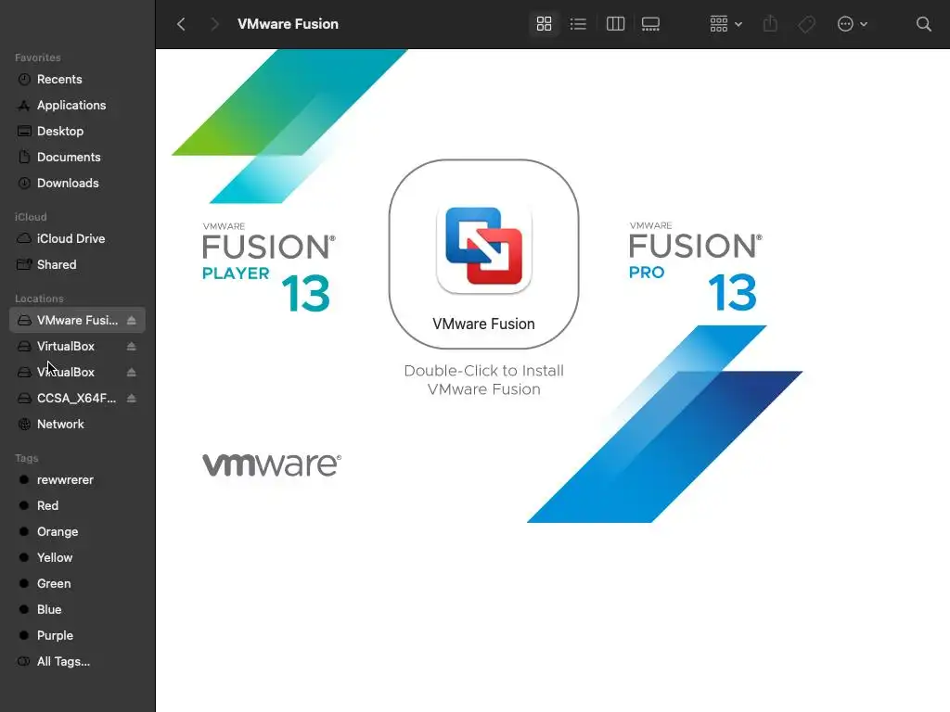Screen dimensions: 950x712
Task: Switch to icon grid view
Action: click(544, 24)
